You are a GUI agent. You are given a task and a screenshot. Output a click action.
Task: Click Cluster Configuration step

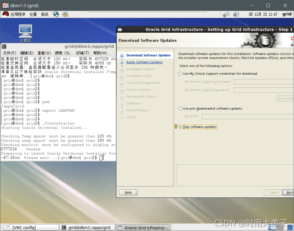(x=143, y=83)
